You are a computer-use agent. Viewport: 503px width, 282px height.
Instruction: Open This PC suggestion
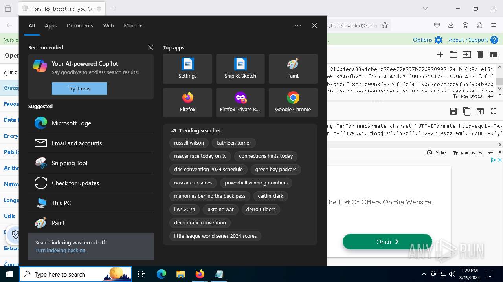(91, 203)
